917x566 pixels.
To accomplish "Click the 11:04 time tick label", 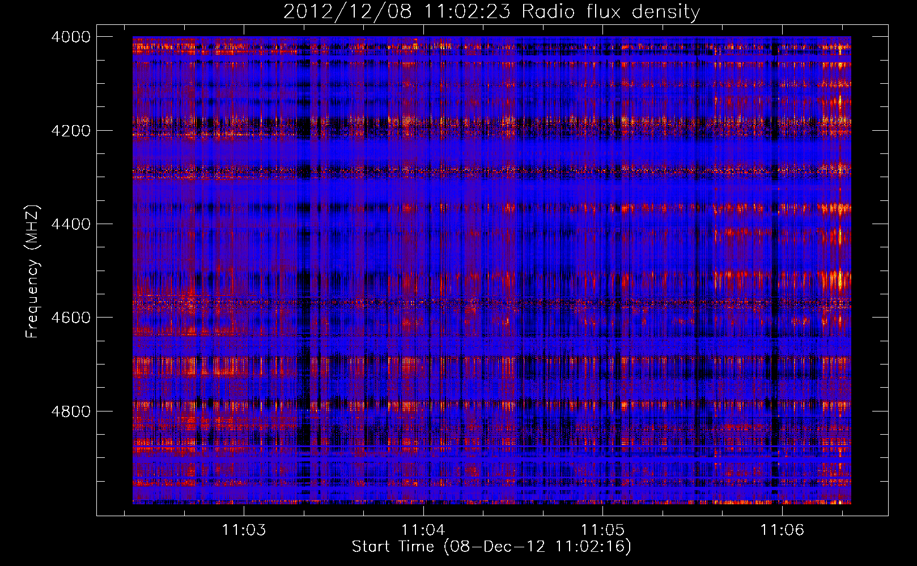I will (x=423, y=530).
